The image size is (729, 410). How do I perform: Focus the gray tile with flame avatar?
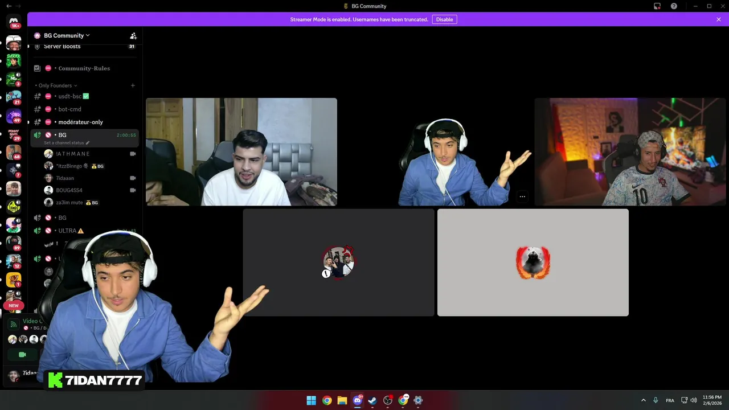click(x=533, y=263)
